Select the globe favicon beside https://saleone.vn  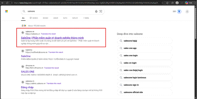[23, 33]
